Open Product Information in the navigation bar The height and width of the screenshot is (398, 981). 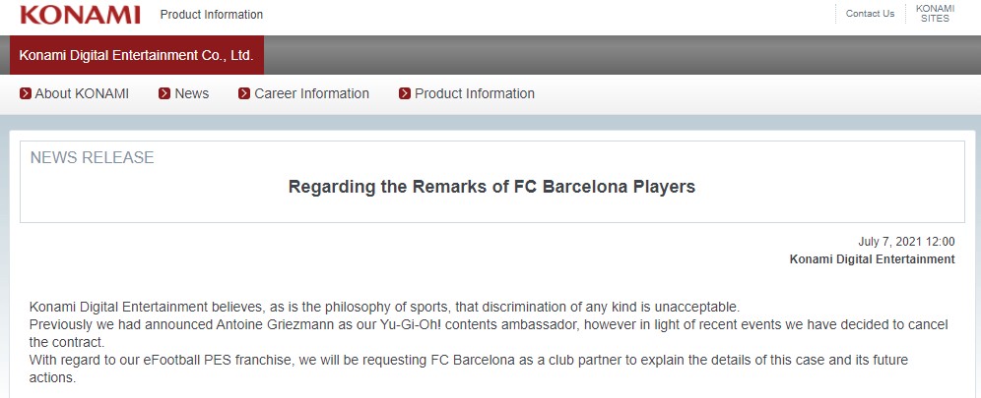(x=474, y=93)
